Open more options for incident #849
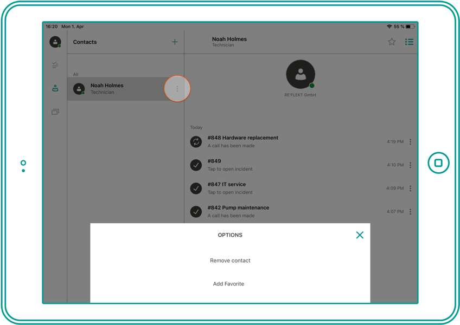 pos(410,165)
